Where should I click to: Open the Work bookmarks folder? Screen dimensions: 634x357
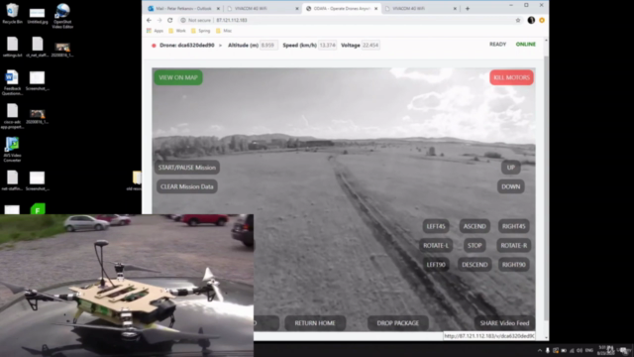(177, 31)
